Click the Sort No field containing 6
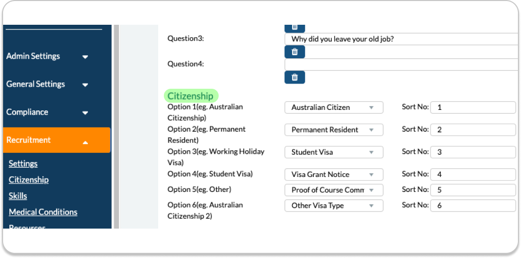Viewport: 521px width, 258px height. coord(472,205)
